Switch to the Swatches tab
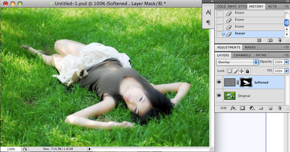Image resolution: width=290 pixels, height=152 pixels. (x=232, y=7)
